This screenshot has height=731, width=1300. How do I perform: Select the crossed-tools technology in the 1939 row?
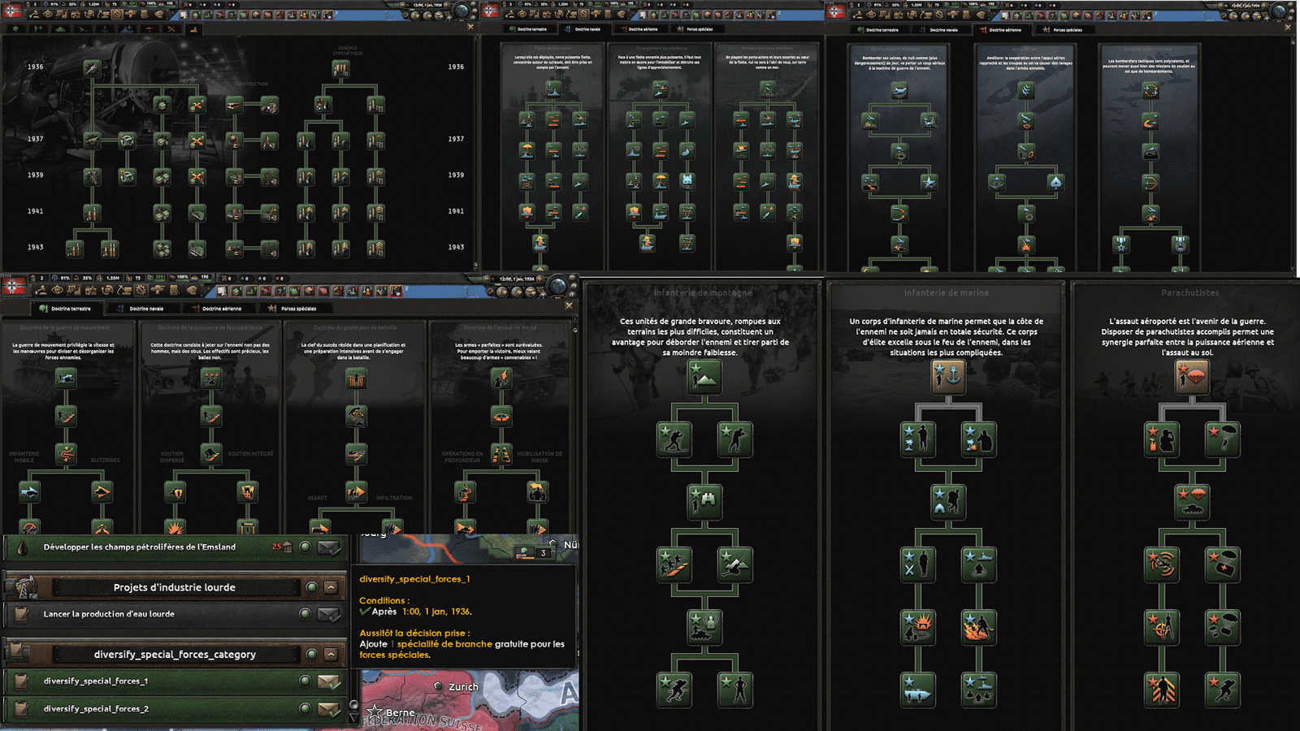point(197,175)
